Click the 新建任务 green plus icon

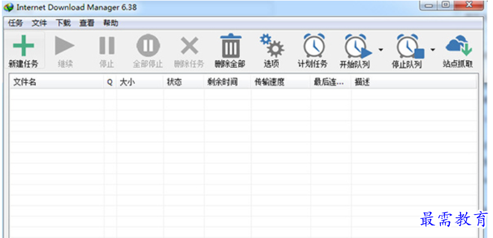click(23, 45)
